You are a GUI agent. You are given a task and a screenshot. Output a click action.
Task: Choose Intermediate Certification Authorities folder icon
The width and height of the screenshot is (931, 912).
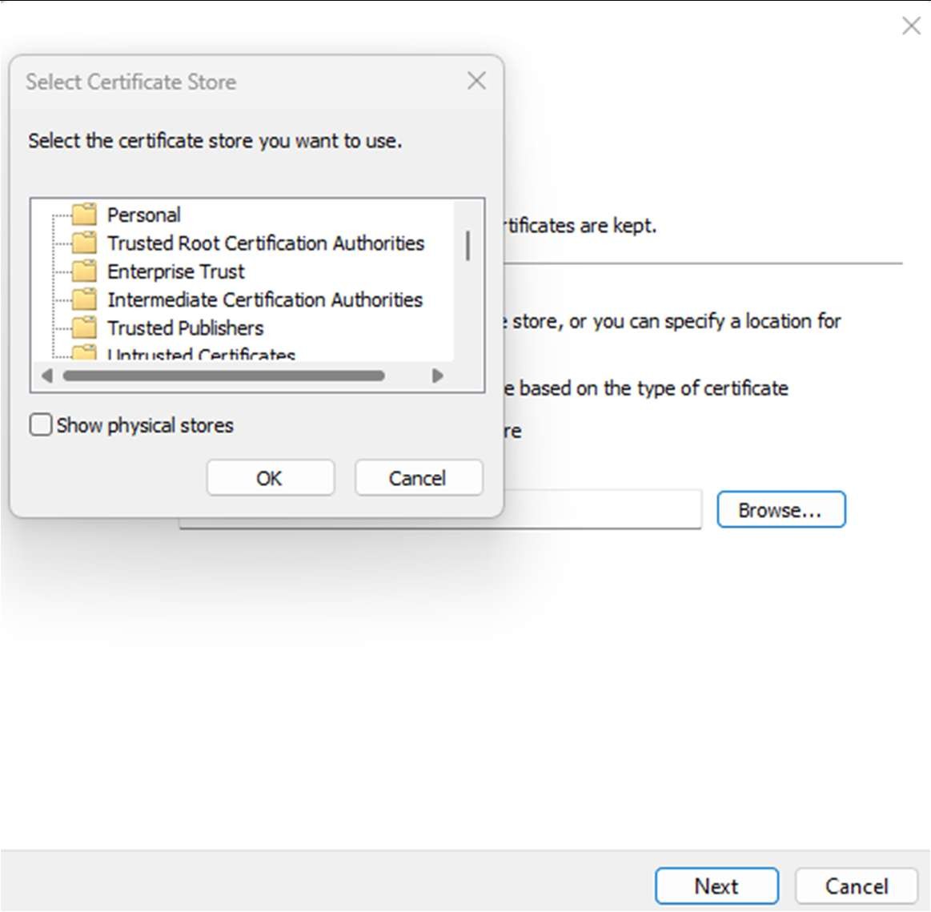[x=84, y=299]
